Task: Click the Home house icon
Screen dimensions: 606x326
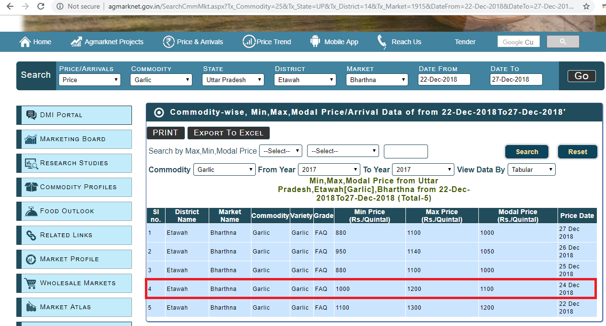Action: click(x=25, y=42)
